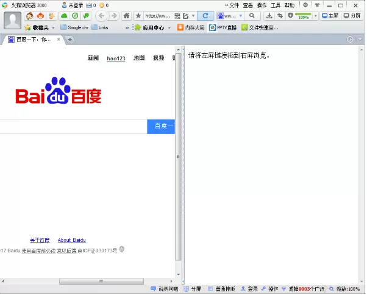Open dropdown next to the 100% bar

point(316,16)
